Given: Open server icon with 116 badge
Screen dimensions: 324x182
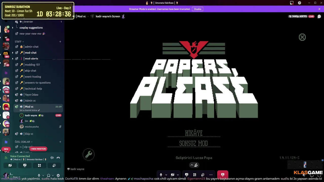Looking at the screenshot, I should coord(6,107).
